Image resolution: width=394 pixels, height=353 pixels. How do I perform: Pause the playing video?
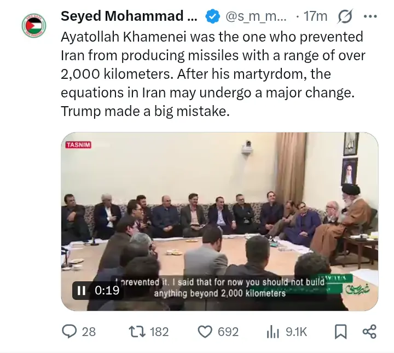pos(82,291)
